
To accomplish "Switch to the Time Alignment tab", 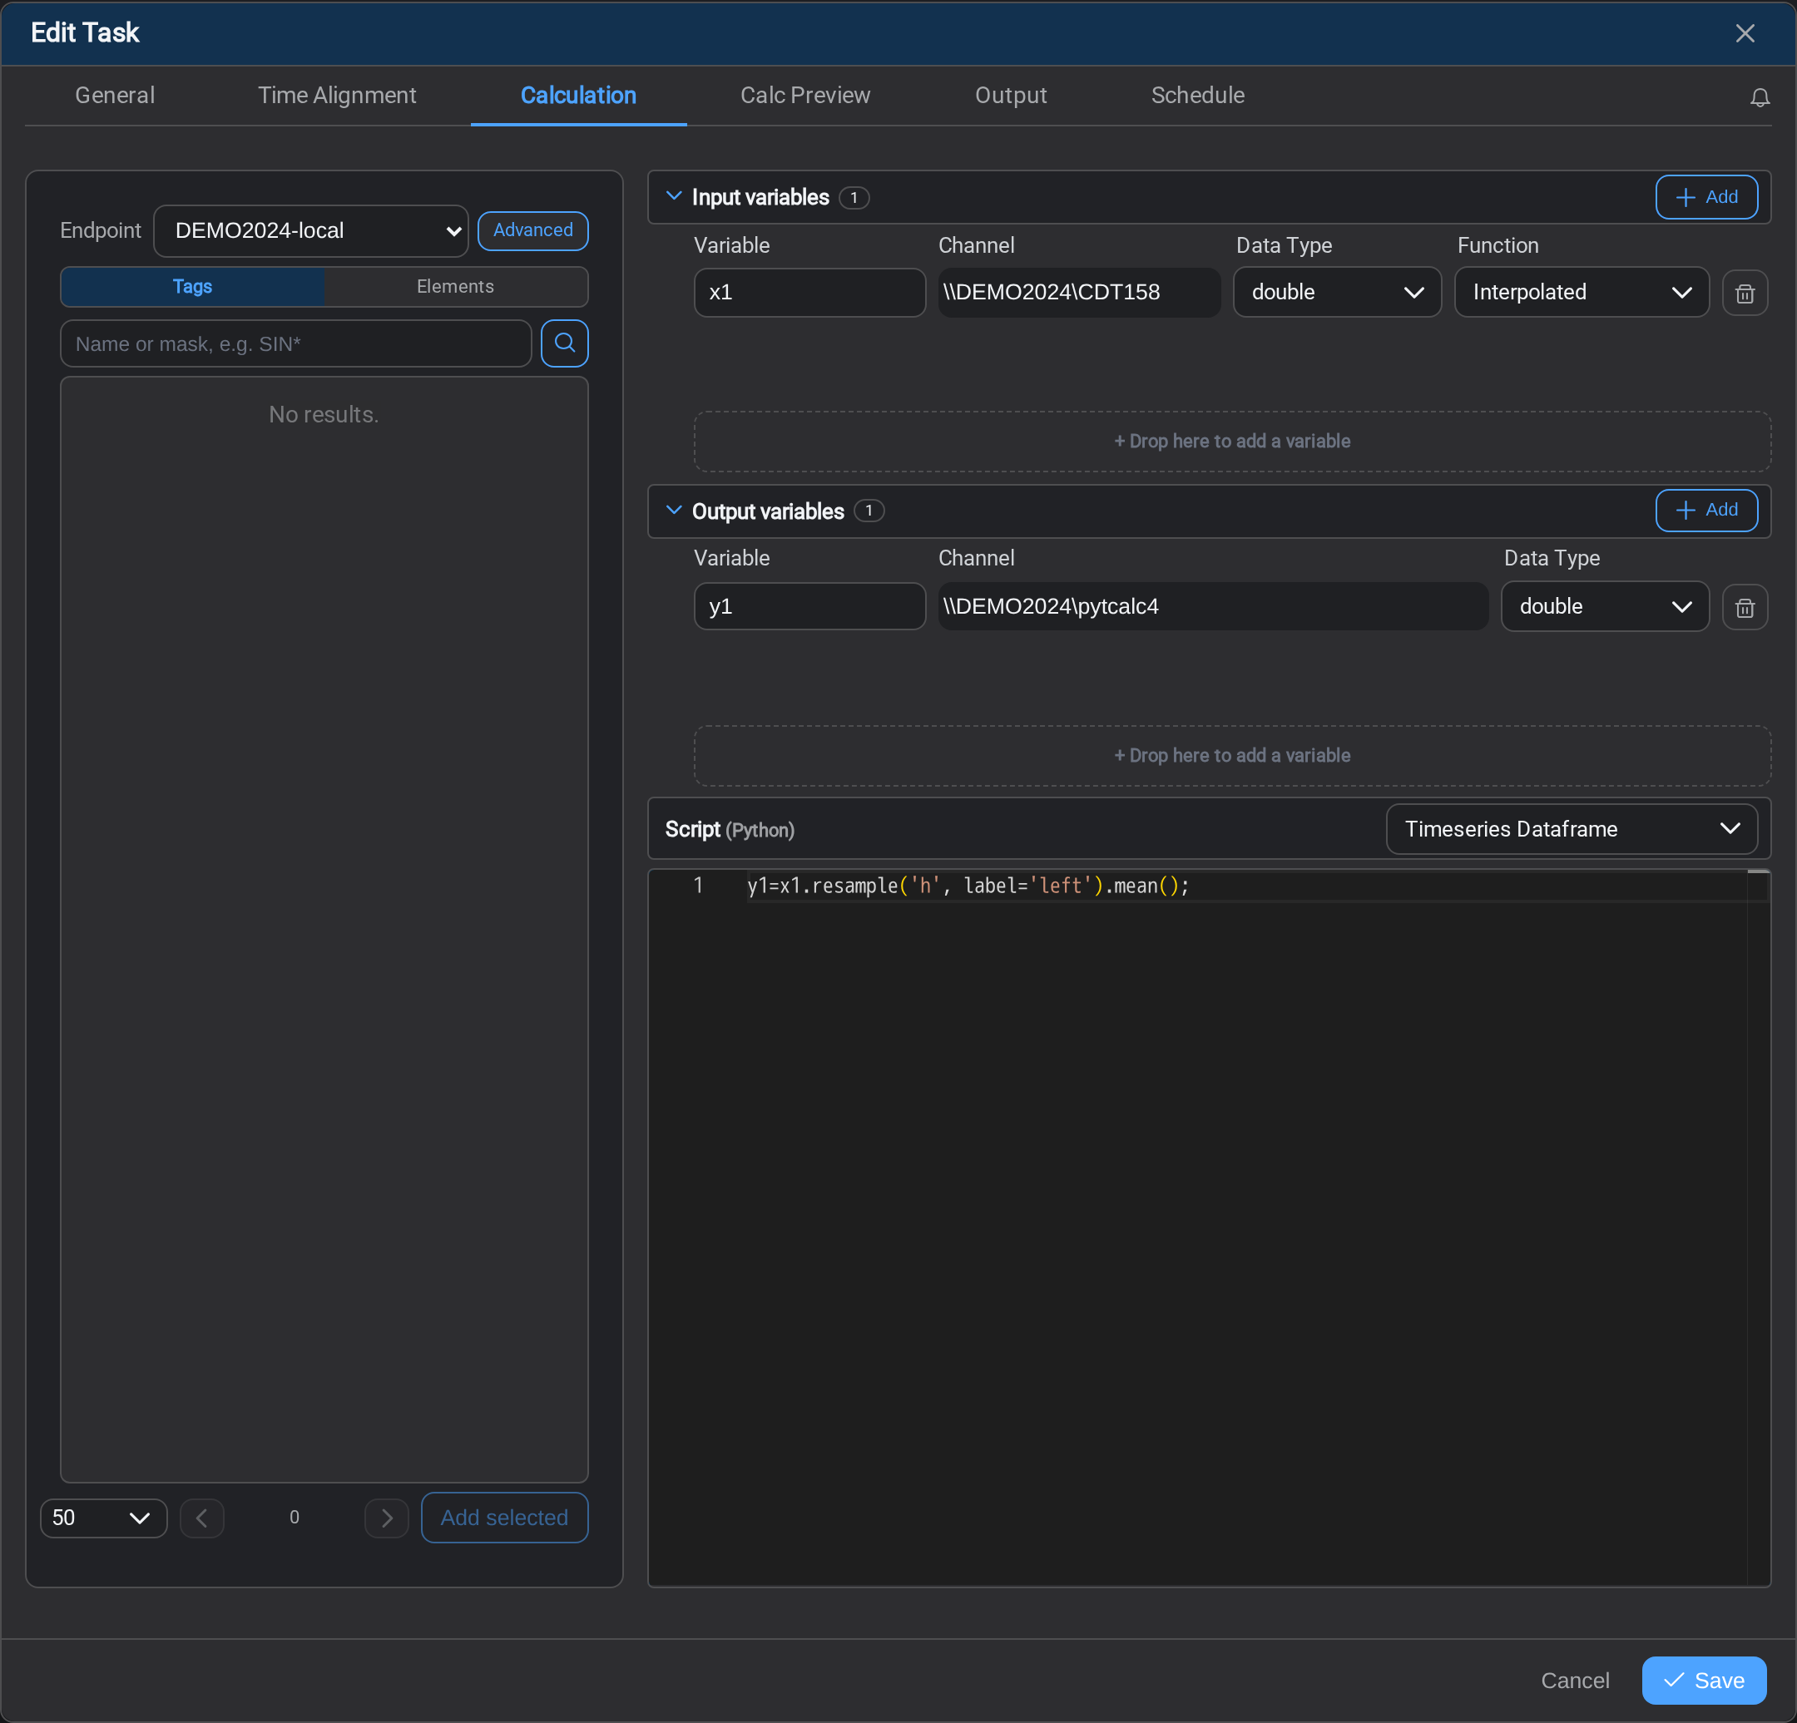I will [x=338, y=96].
